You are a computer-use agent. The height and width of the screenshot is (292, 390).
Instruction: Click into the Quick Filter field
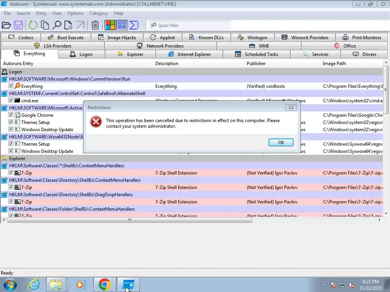point(190,25)
